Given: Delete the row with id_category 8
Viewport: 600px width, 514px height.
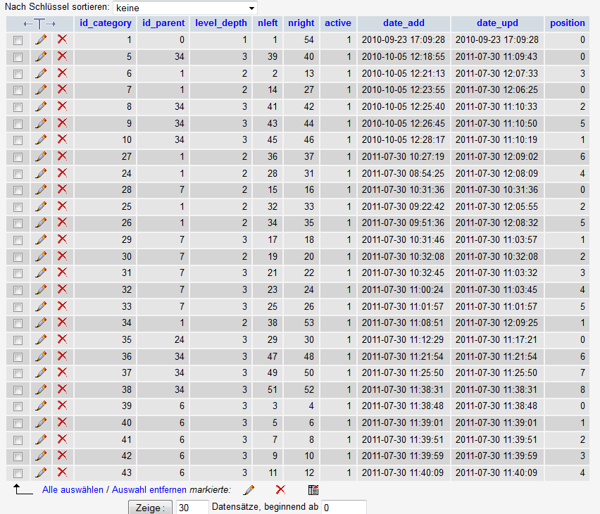Looking at the screenshot, I should click(x=62, y=106).
